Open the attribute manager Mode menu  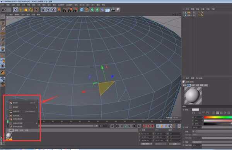(187, 78)
